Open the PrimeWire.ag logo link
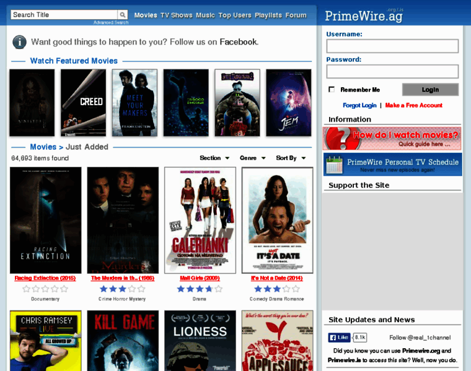 point(364,15)
